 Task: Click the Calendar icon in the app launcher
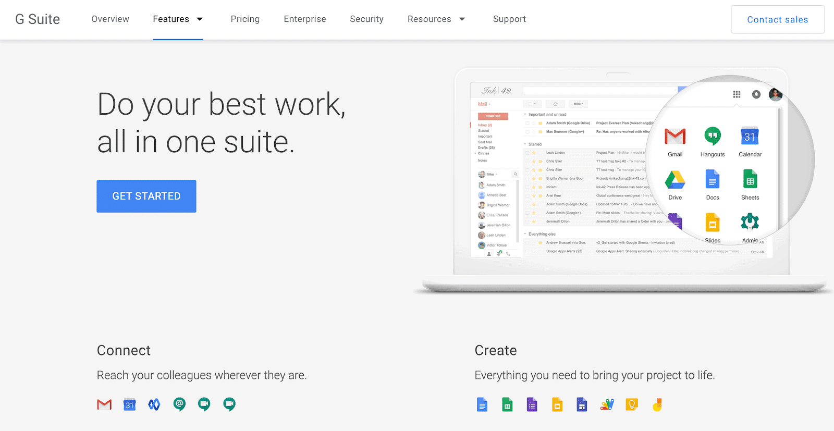[x=750, y=137]
